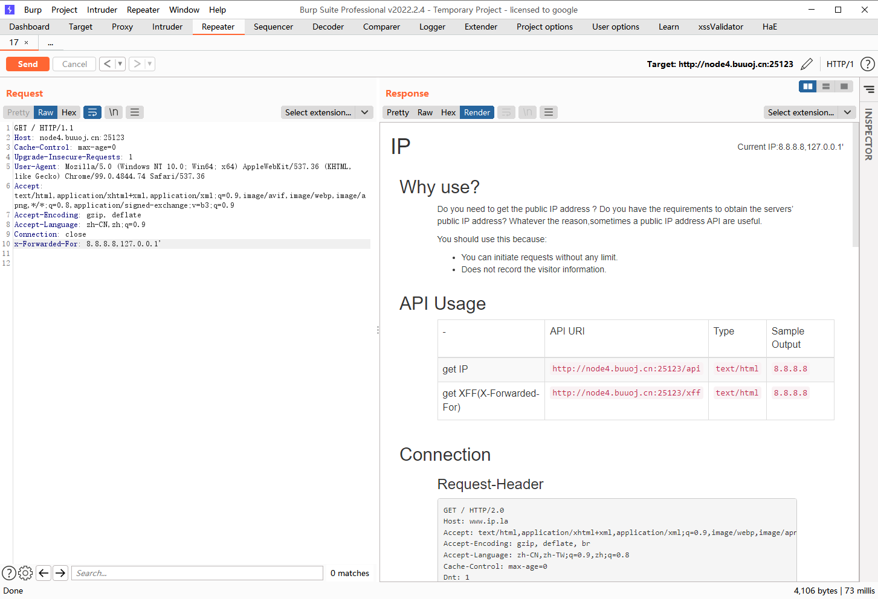
Task: Open Inspector panel settings icon
Action: [869, 89]
